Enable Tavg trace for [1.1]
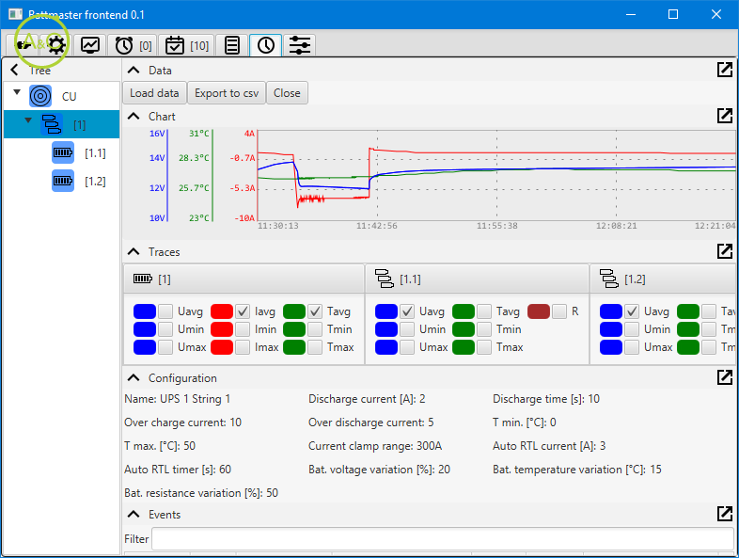The image size is (739, 558). pos(484,311)
